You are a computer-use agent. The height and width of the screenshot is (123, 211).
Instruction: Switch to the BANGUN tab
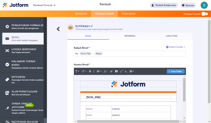pyautogui.click(x=81, y=14)
